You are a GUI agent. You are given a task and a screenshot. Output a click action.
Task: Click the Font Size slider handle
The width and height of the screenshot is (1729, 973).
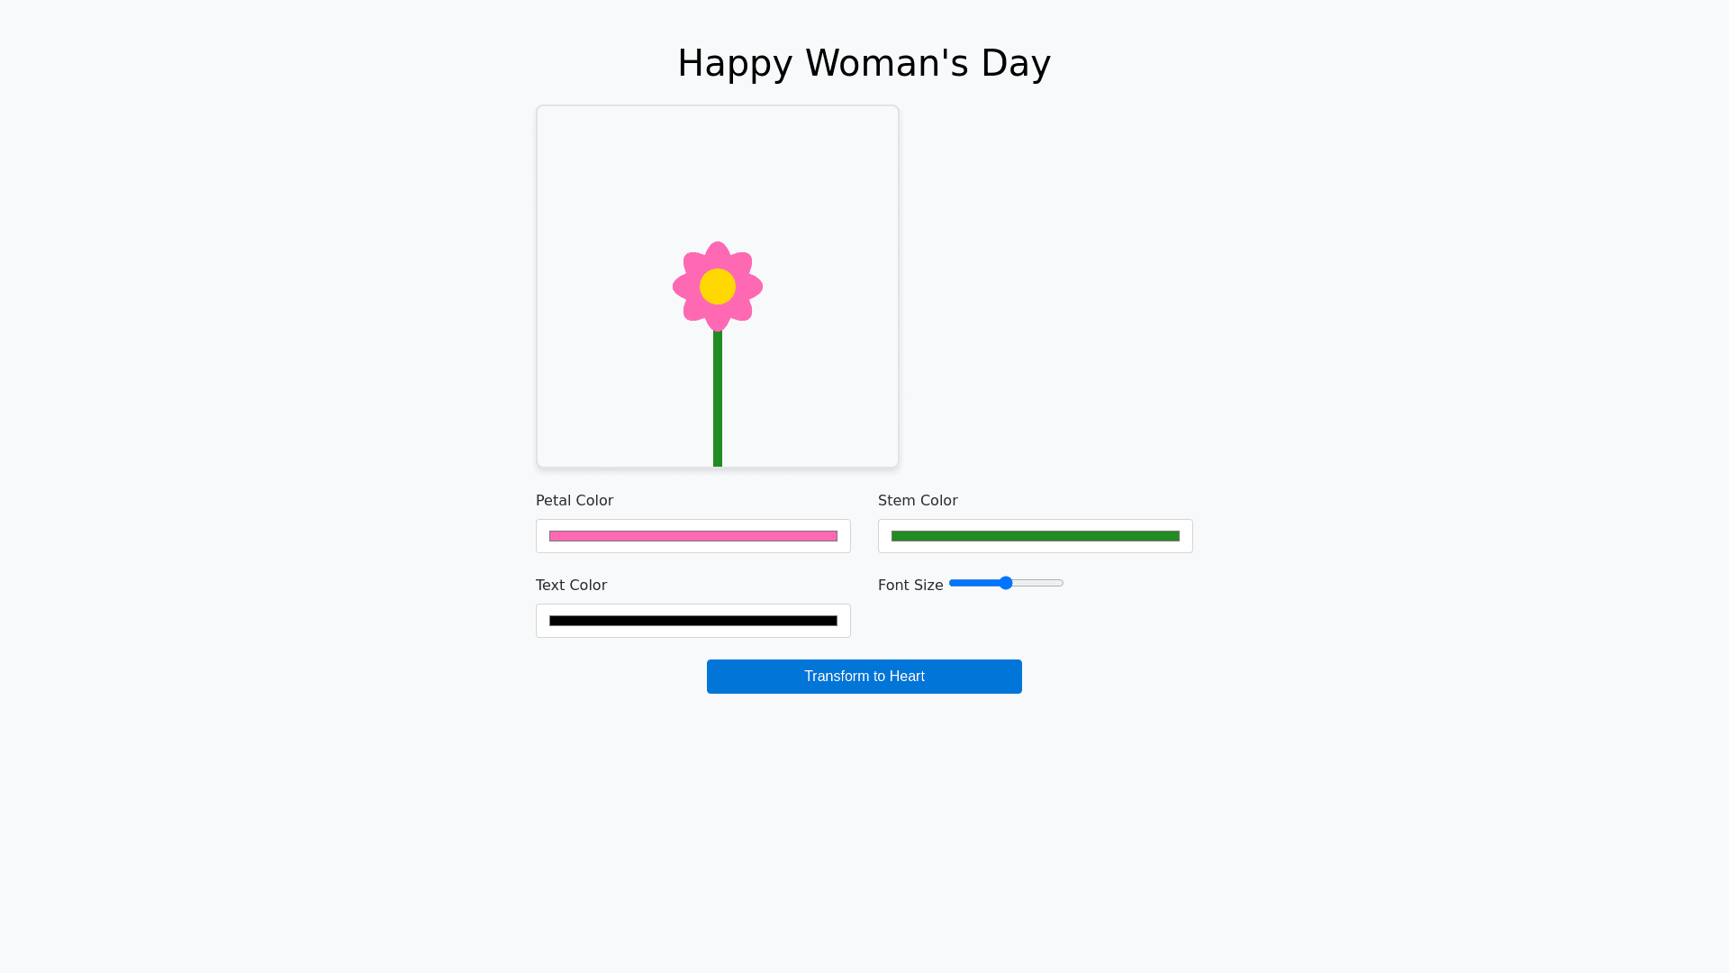1006,583
